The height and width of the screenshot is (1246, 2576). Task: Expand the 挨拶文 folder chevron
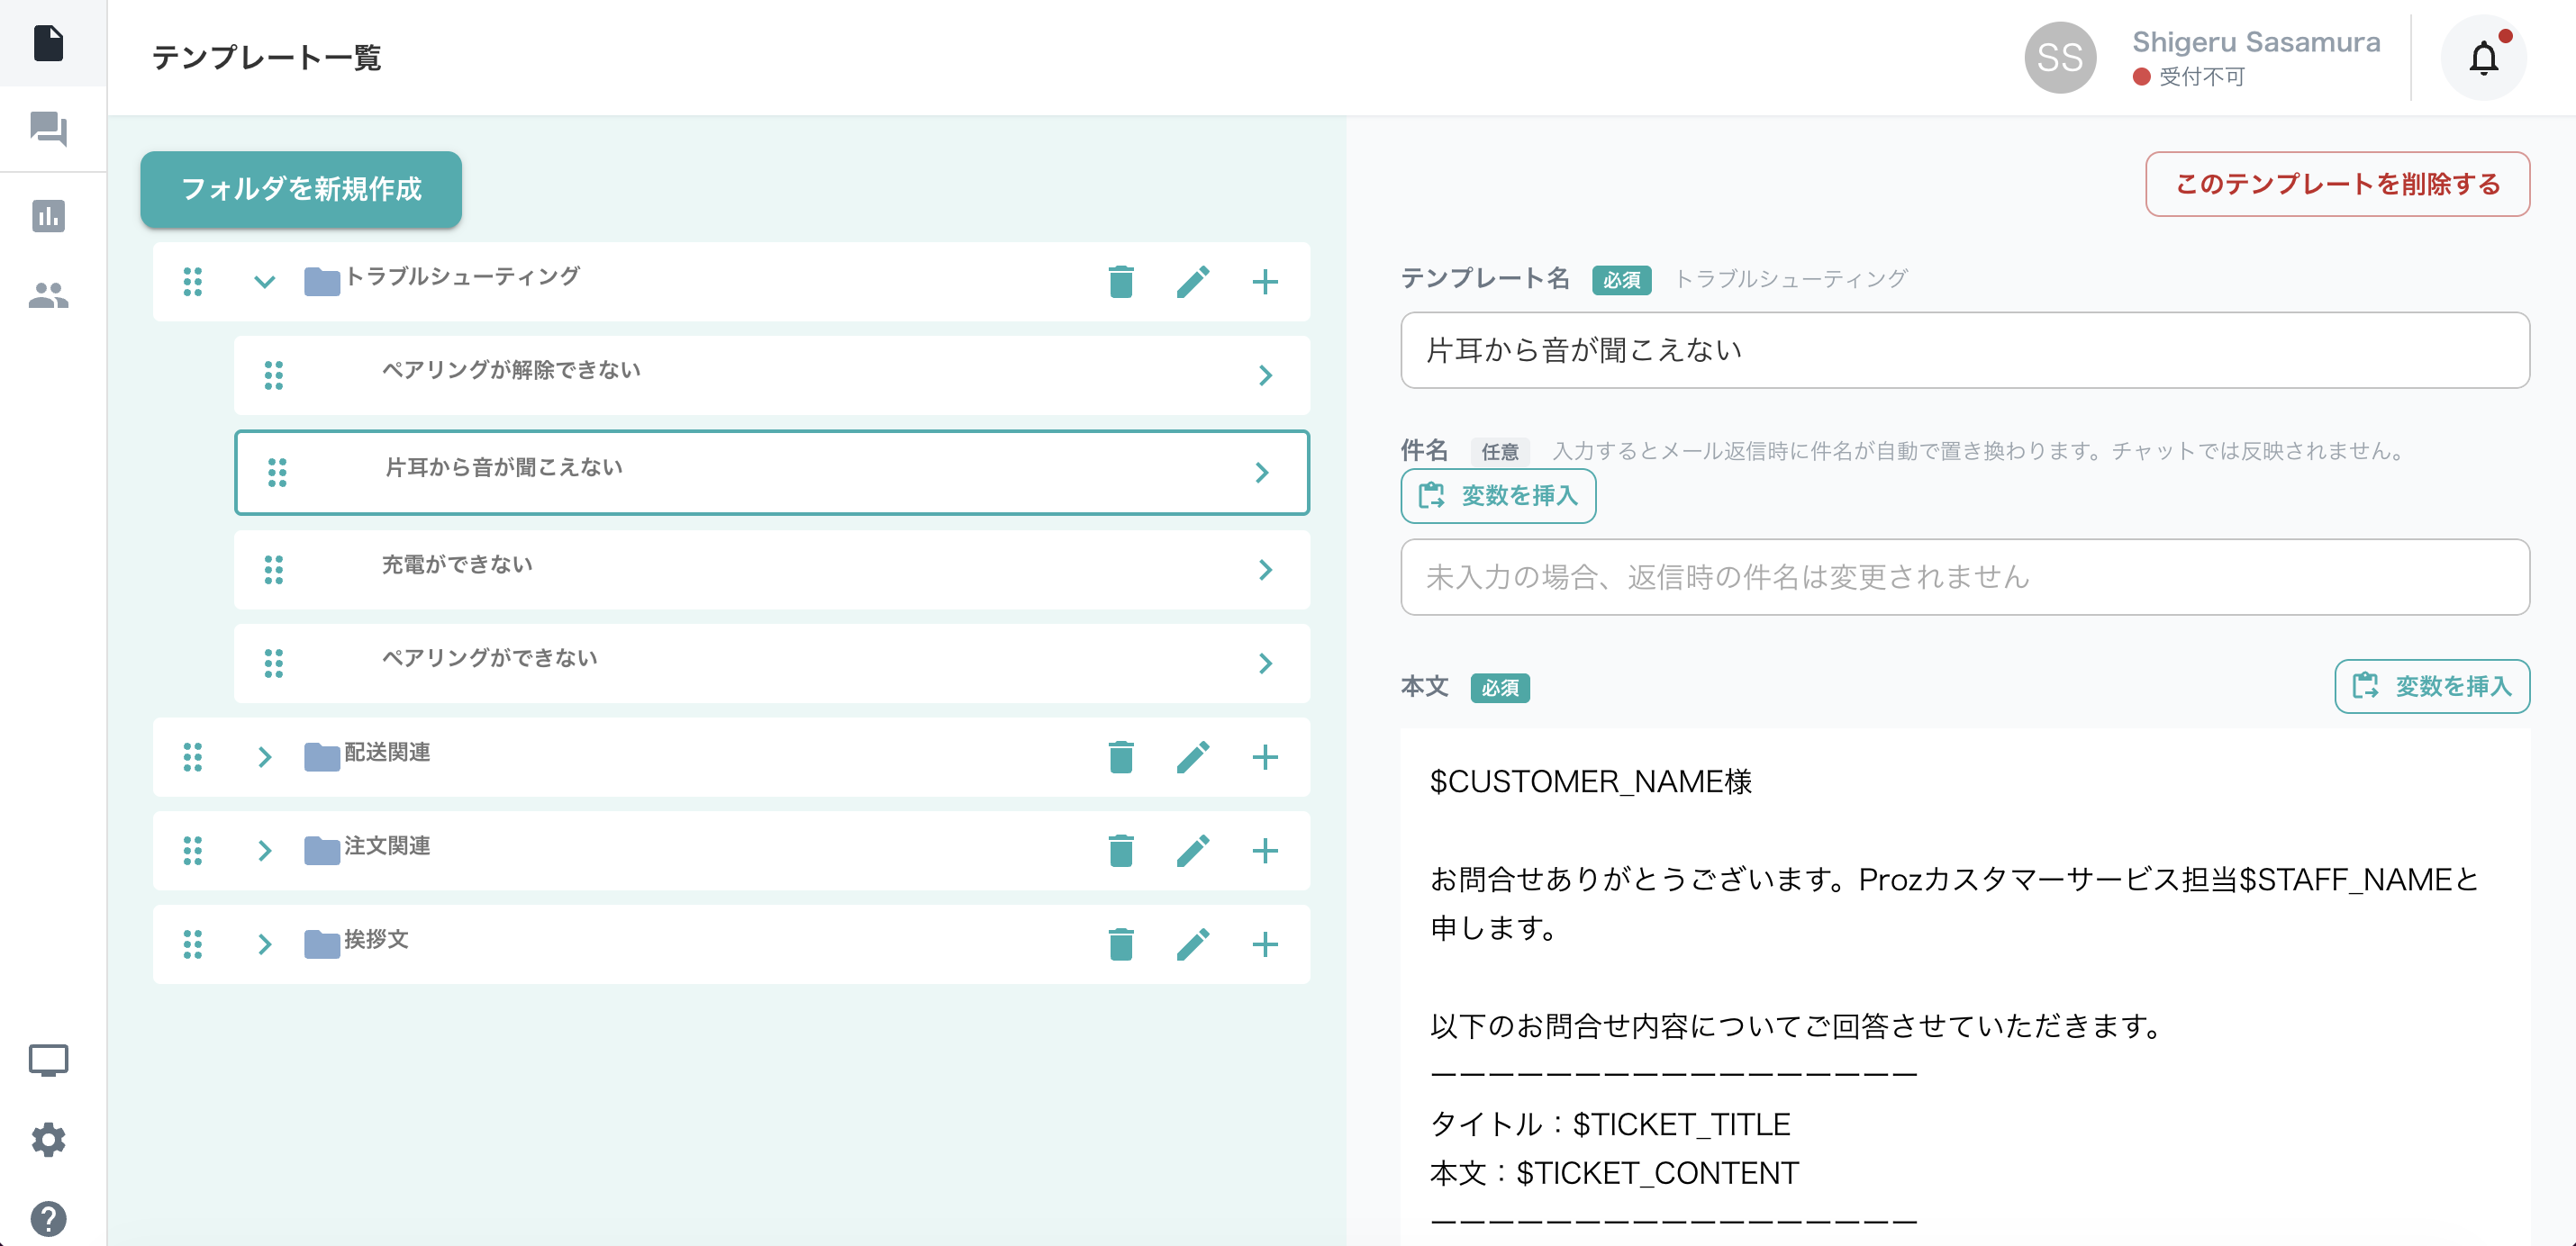click(264, 944)
